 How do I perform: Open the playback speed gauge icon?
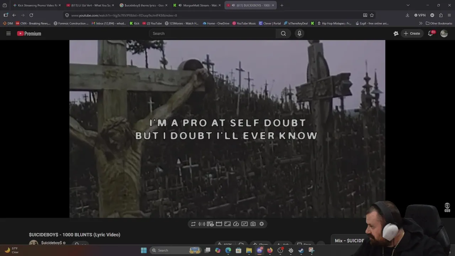[236, 224]
